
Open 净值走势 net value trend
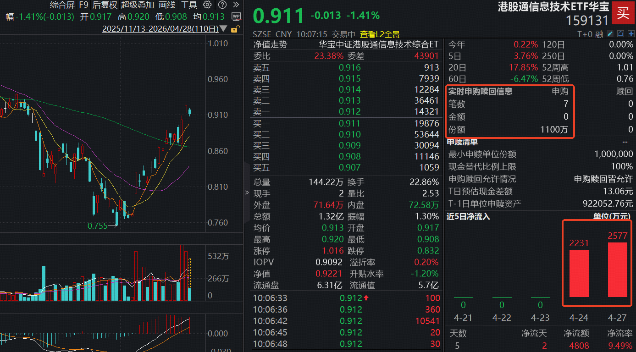pyautogui.click(x=271, y=44)
